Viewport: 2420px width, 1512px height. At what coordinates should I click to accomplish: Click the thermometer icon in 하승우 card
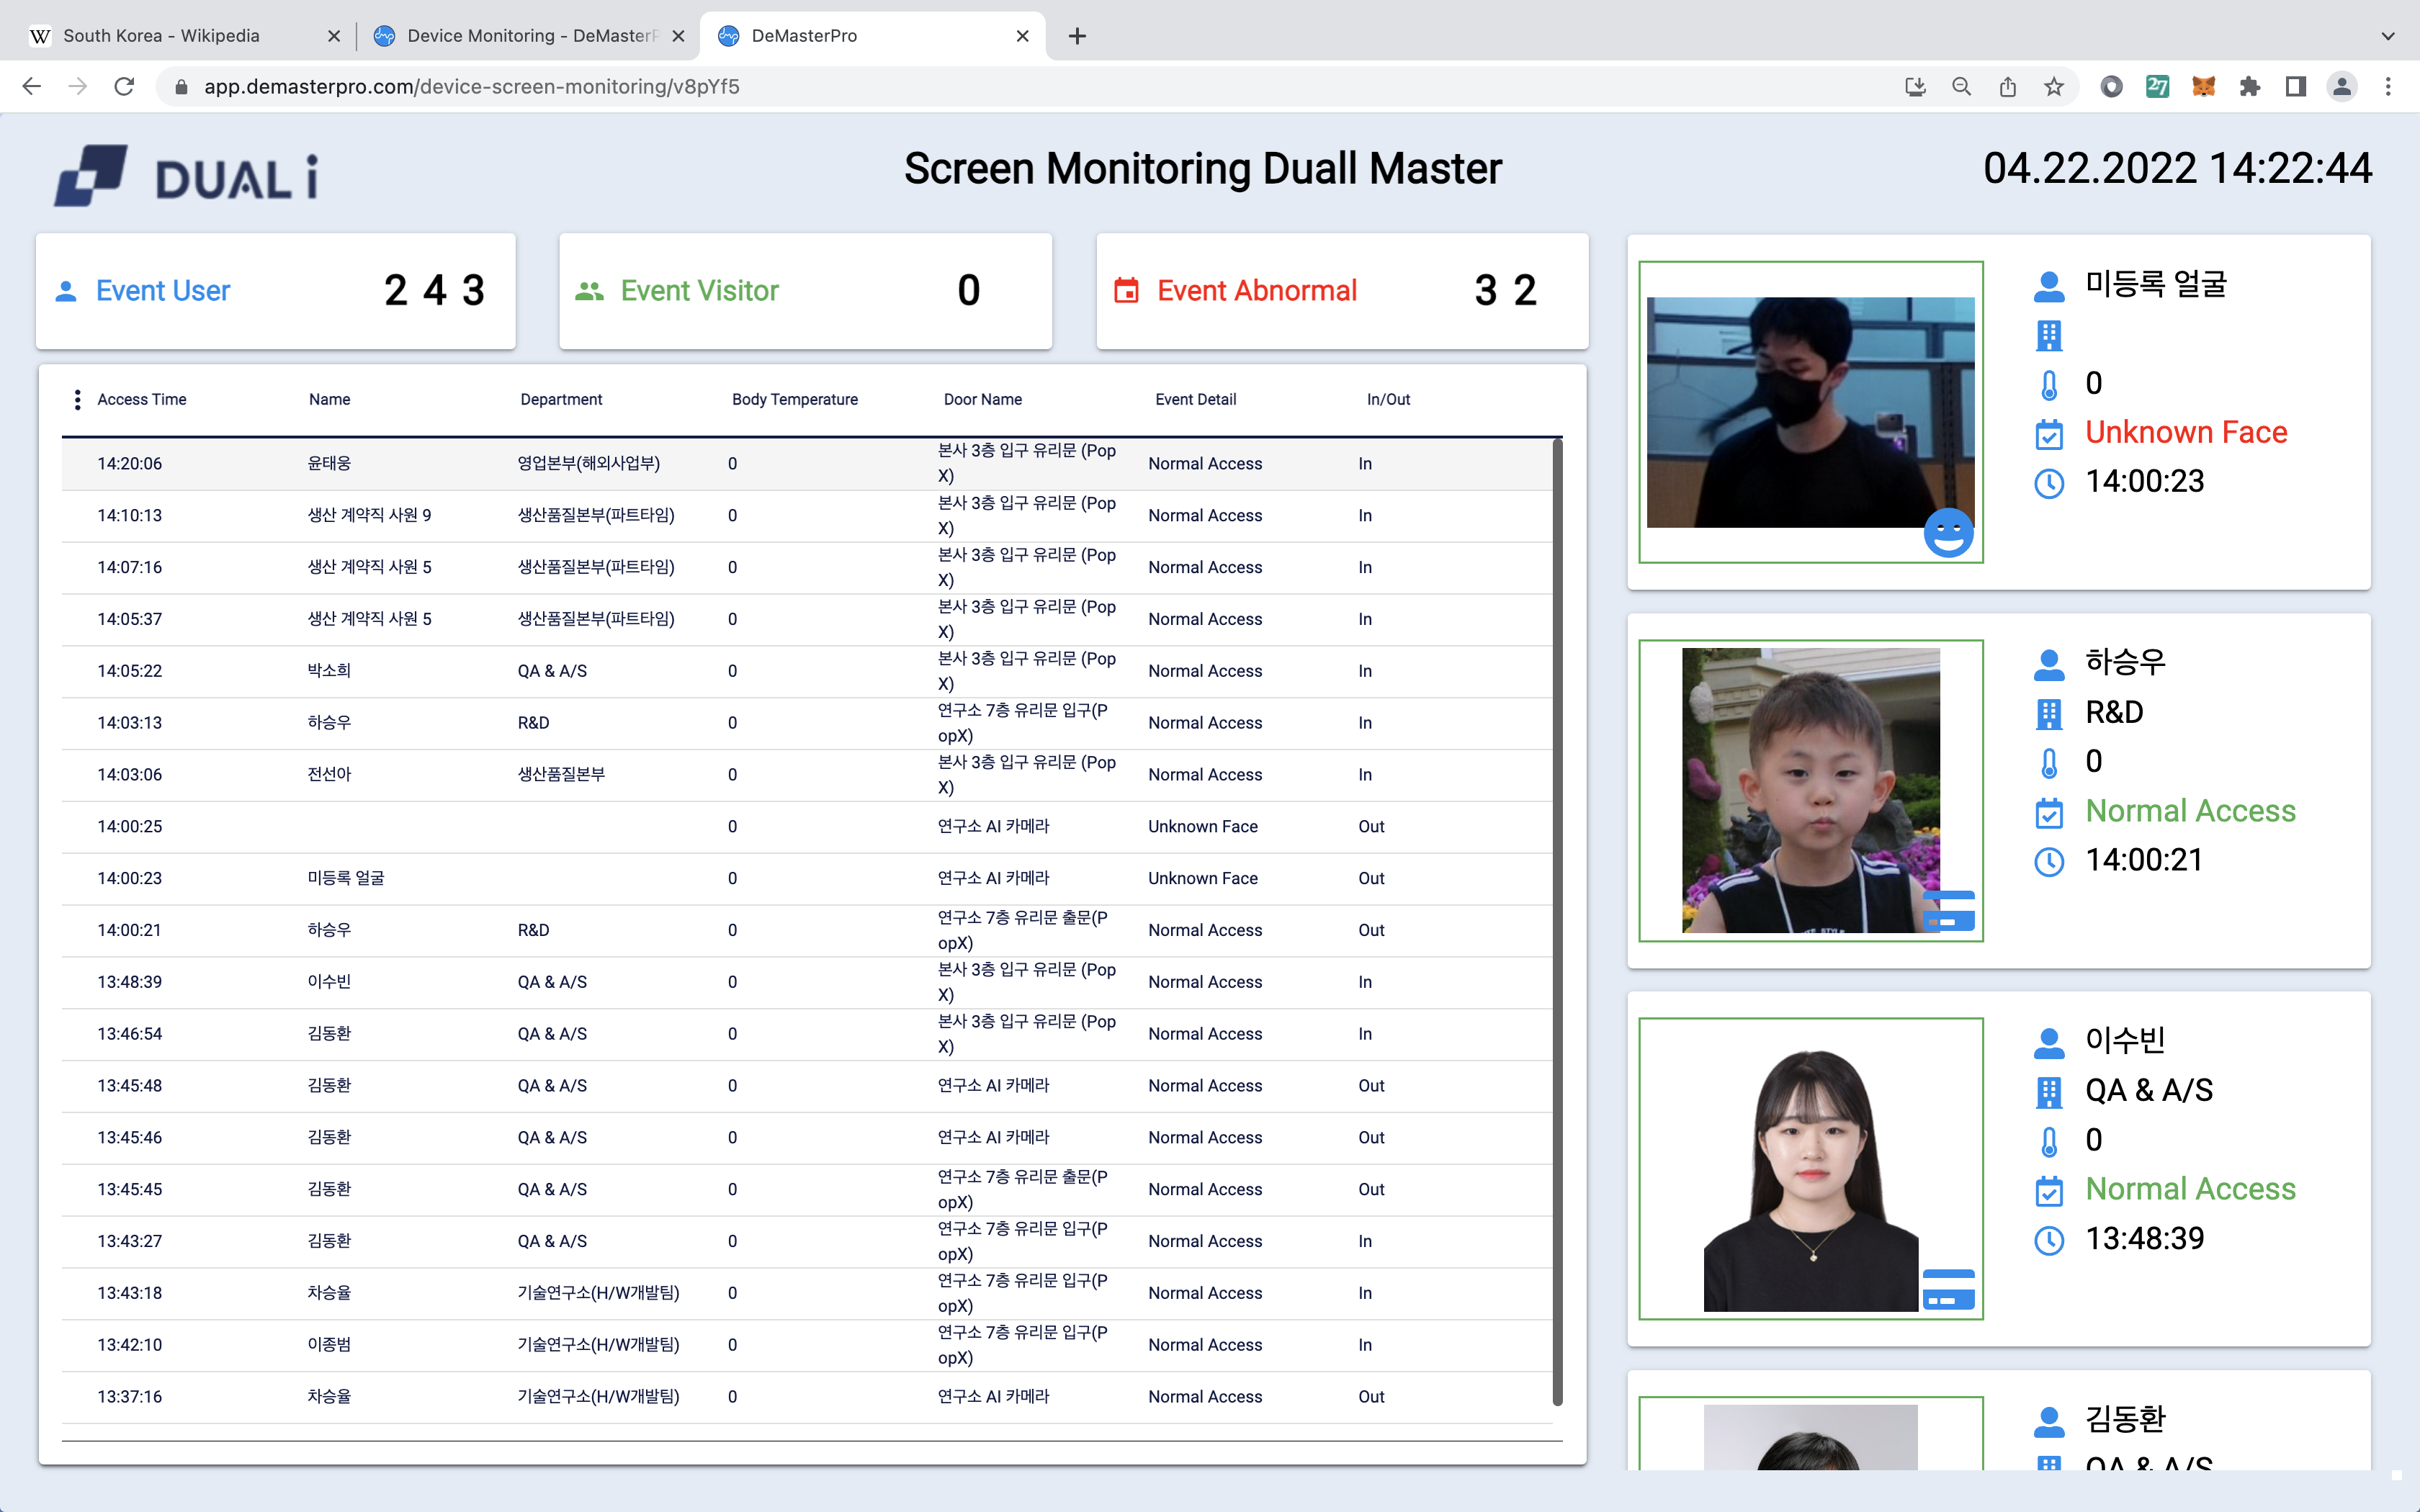coord(2049,763)
